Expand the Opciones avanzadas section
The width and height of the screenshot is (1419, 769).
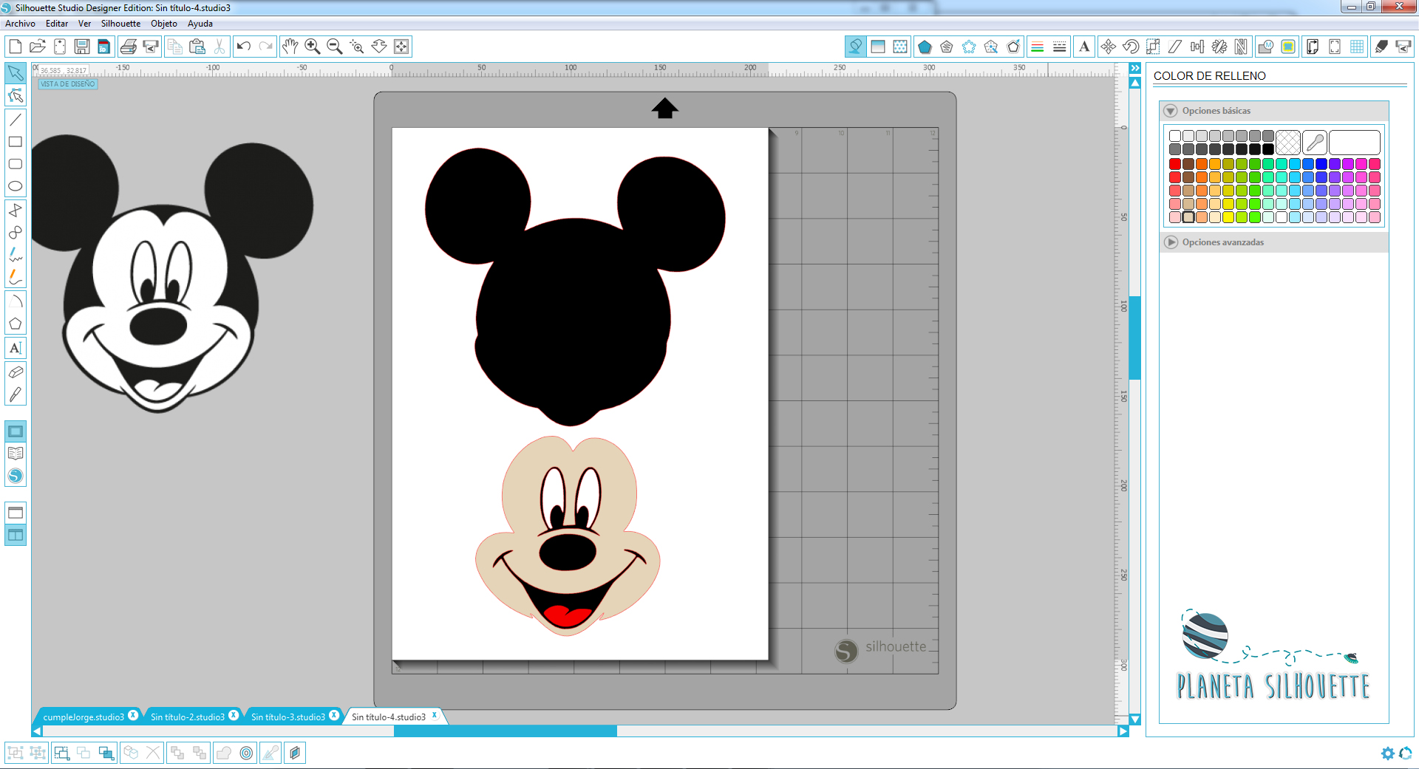1171,242
